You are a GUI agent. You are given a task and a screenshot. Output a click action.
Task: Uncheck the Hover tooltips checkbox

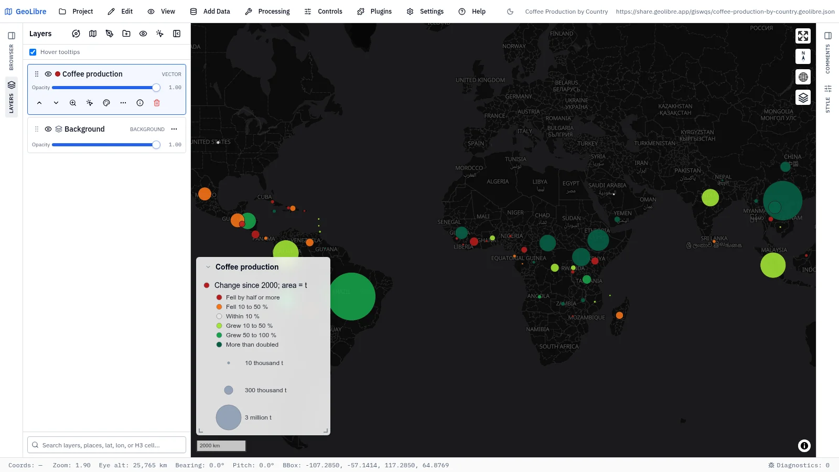[x=33, y=52]
